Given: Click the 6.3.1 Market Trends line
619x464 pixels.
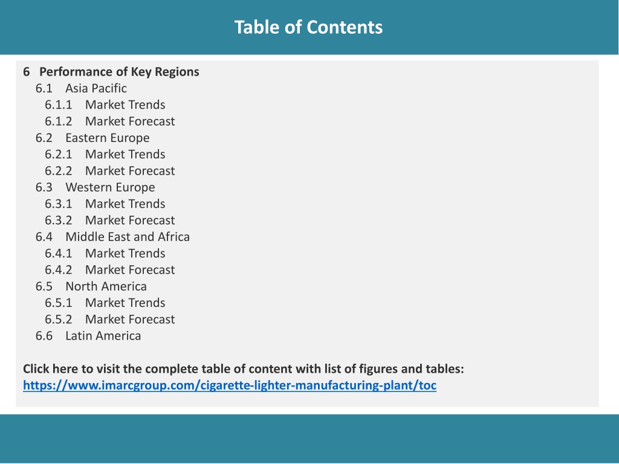Looking at the screenshot, I should coord(105,204).
